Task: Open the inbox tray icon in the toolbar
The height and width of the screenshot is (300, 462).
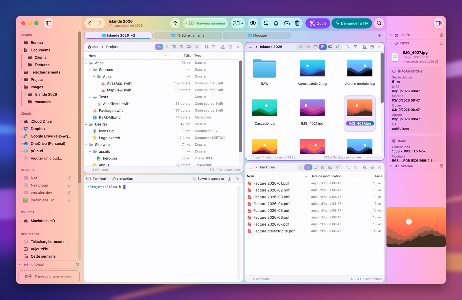Action: (x=287, y=23)
